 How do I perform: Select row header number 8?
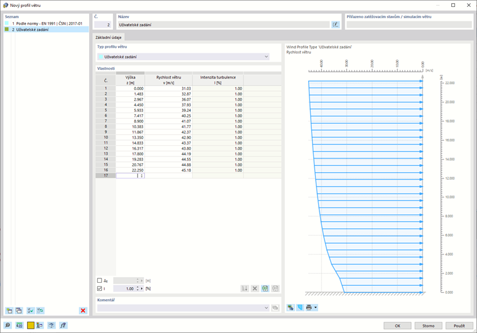pos(105,126)
